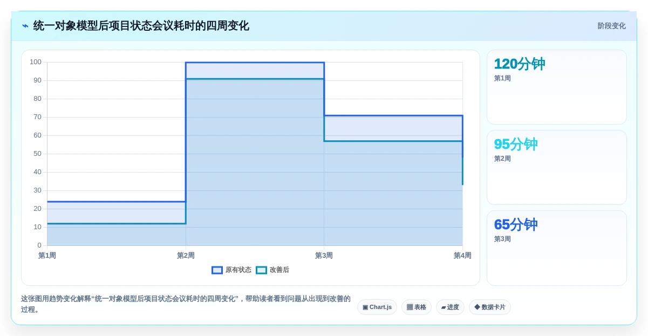Click the 原有状态 legend text
This screenshot has width=648, height=336.
point(238,270)
